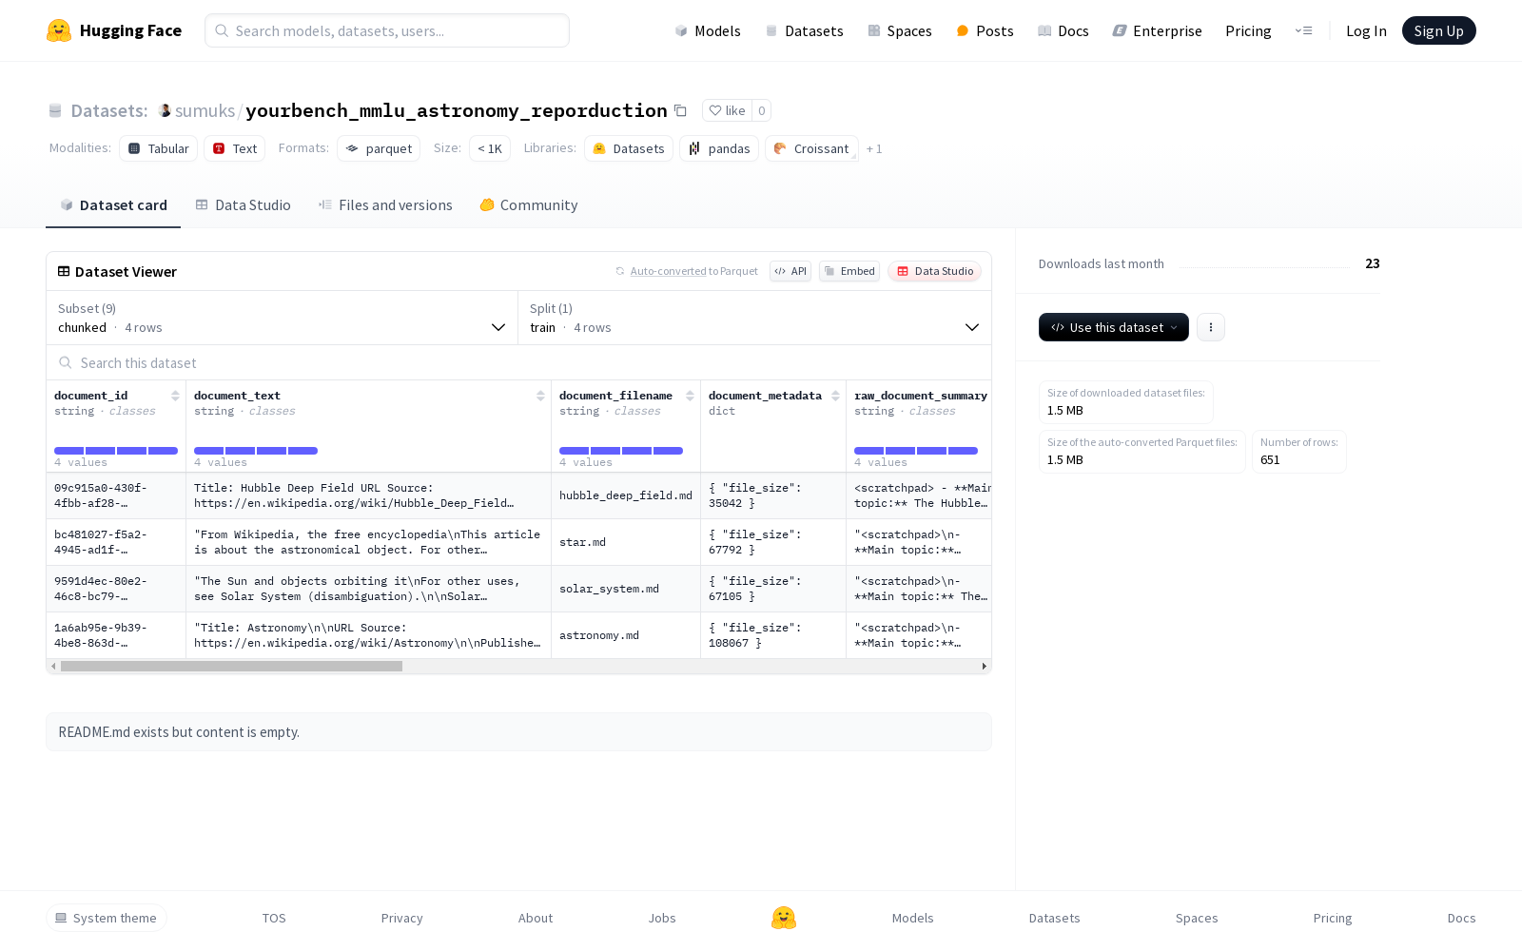Image resolution: width=1522 pixels, height=951 pixels.
Task: Open the Docs footer link
Action: pyautogui.click(x=1462, y=918)
